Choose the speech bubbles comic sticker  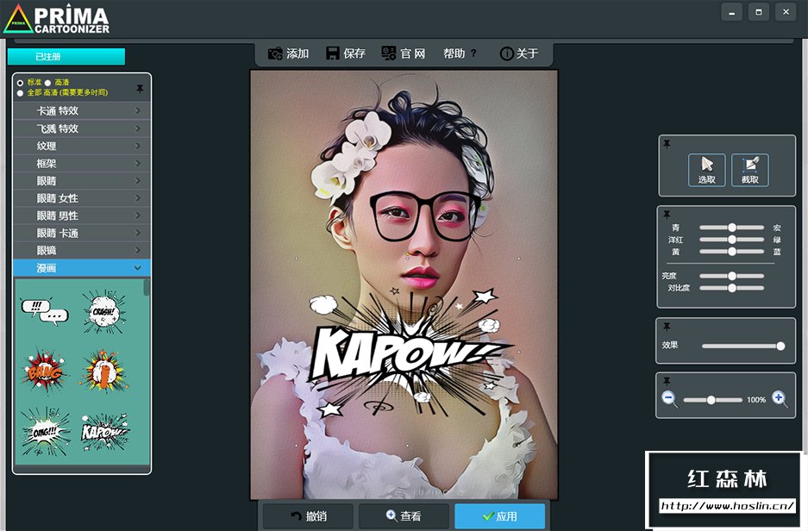(x=44, y=310)
